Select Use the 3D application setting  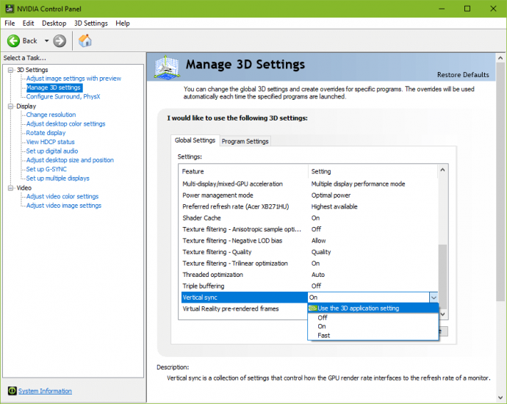(x=358, y=309)
